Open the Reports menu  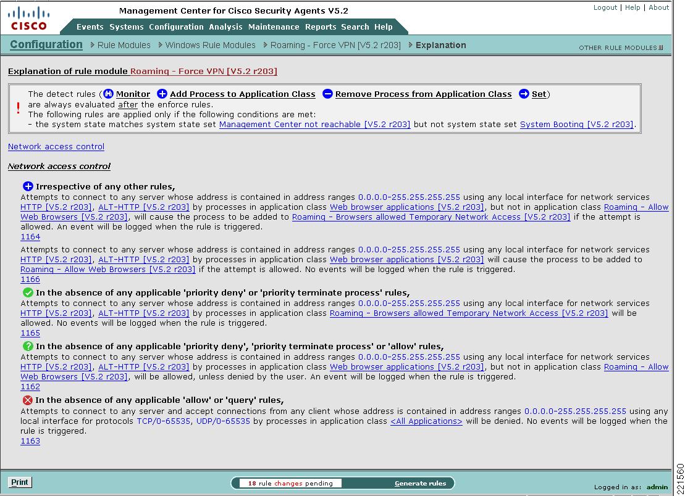coord(321,27)
